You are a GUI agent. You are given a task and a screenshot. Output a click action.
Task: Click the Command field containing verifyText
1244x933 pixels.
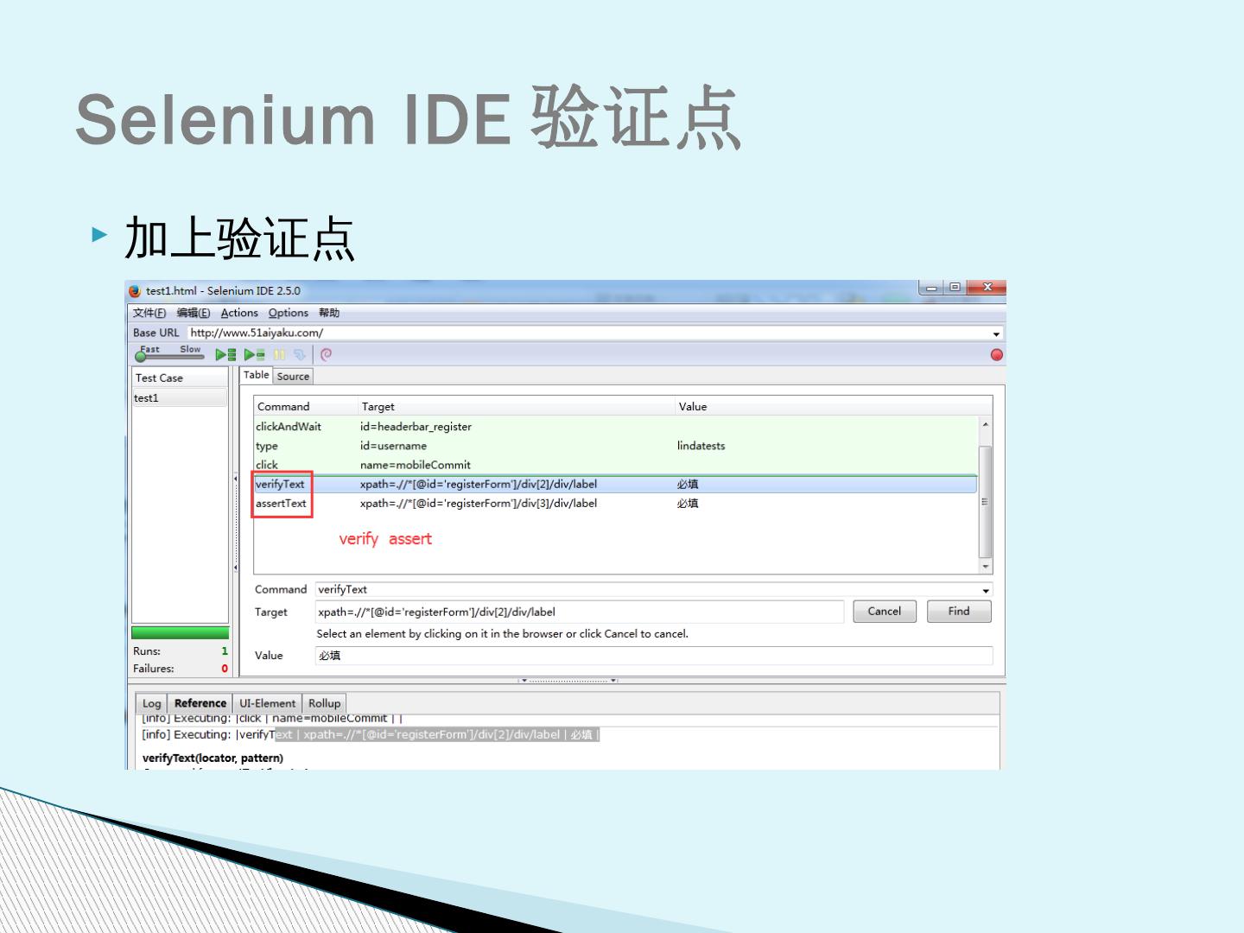click(647, 589)
